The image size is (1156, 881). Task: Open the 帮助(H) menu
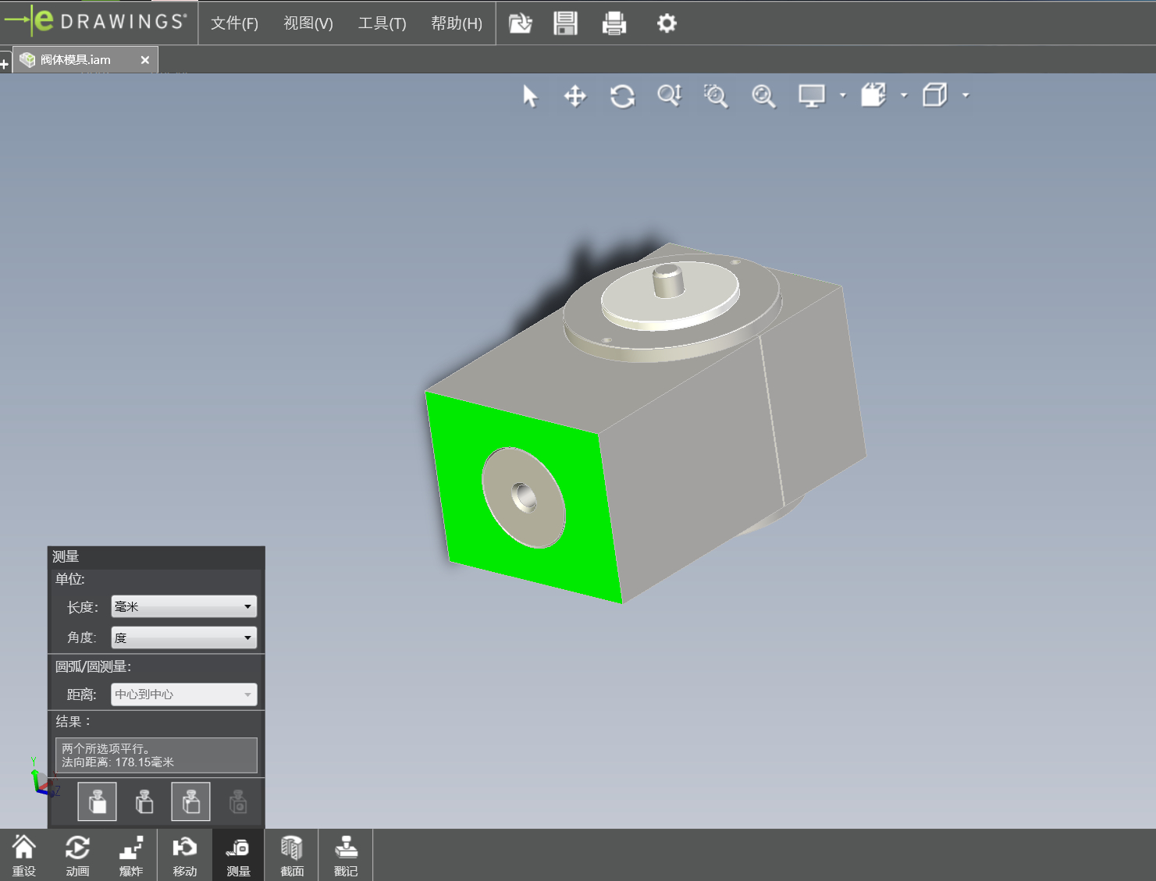(457, 23)
